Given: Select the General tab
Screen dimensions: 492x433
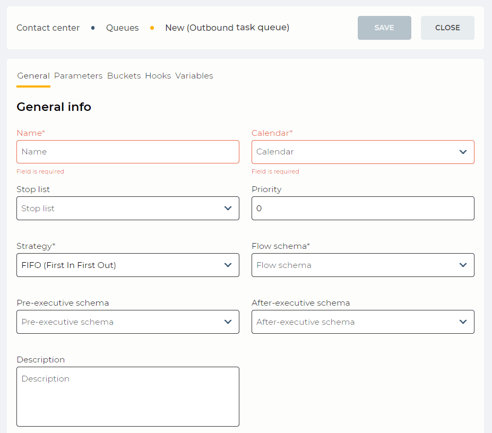Looking at the screenshot, I should (x=33, y=76).
